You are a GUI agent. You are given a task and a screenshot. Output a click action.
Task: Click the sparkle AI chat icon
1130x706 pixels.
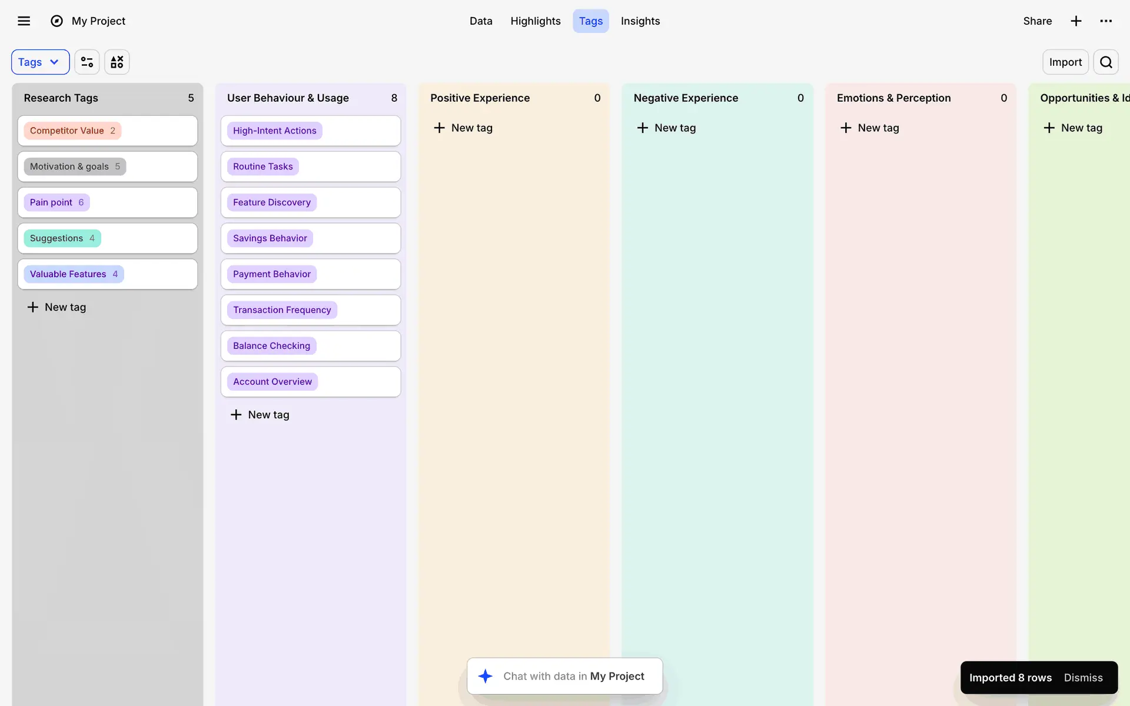(x=486, y=676)
